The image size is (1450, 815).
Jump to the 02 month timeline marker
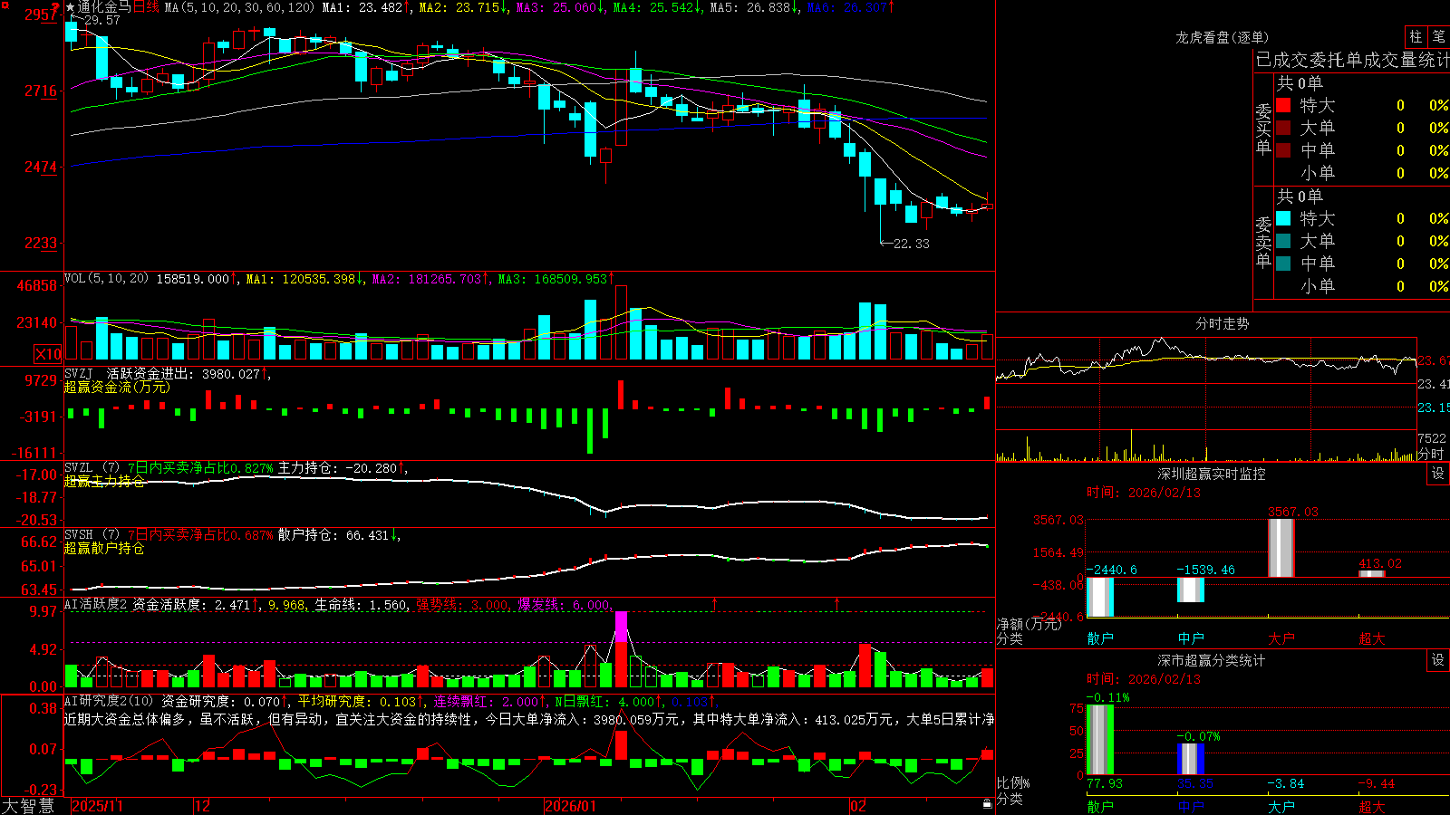(x=858, y=806)
